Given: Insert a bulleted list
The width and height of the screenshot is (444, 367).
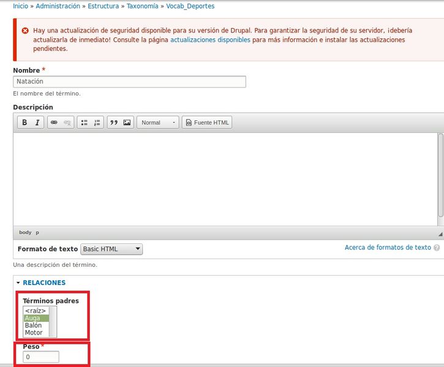Looking at the screenshot, I should [84, 122].
